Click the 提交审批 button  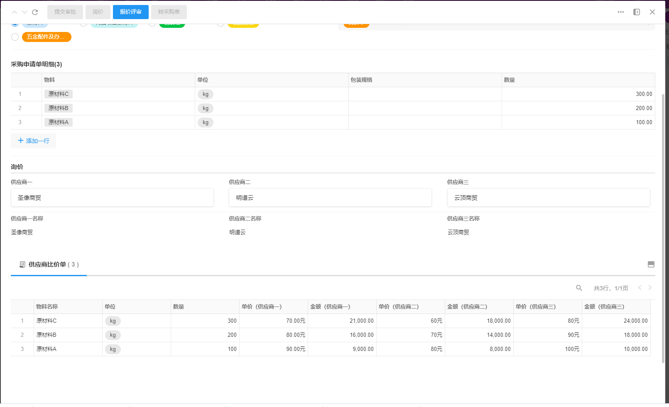[65, 12]
